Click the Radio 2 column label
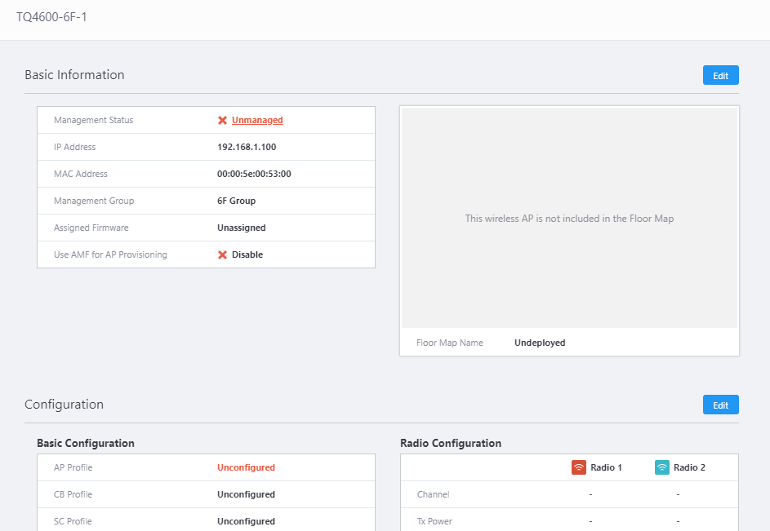Screen dimensions: 770x531 click(689, 467)
